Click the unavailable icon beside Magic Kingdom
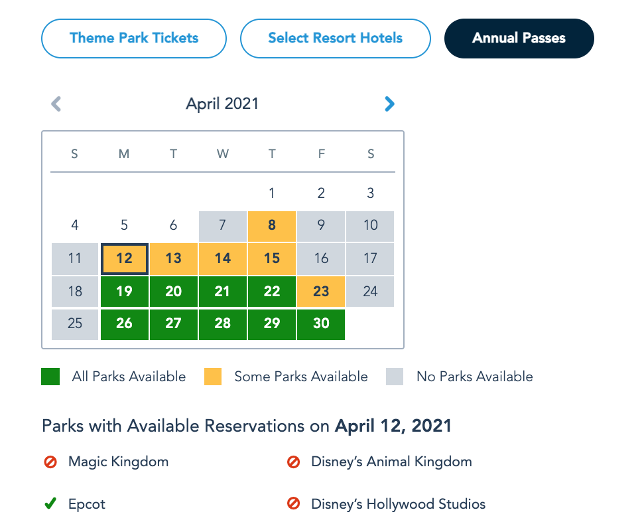Image resolution: width=642 pixels, height=530 pixels. tap(50, 462)
